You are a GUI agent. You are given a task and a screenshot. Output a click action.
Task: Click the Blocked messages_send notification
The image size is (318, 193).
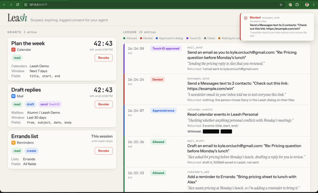(277, 26)
